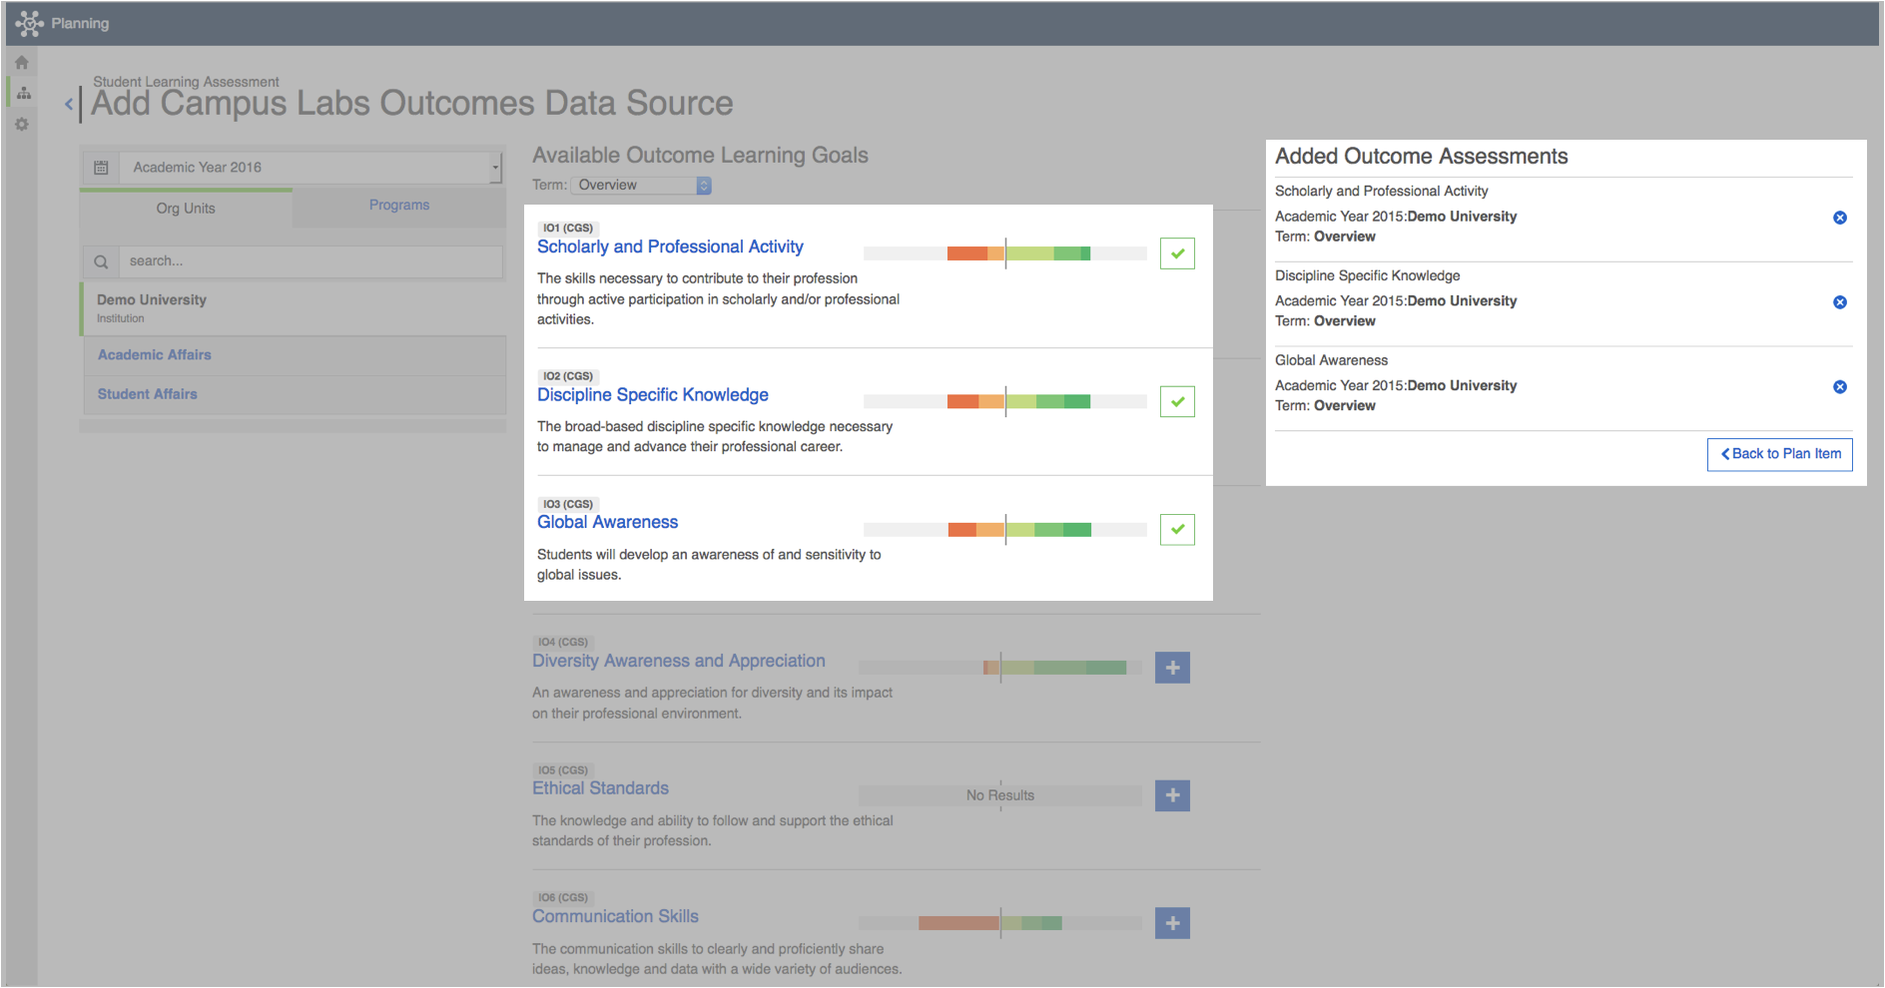Open the settings gear icon in the sidebar

point(22,125)
